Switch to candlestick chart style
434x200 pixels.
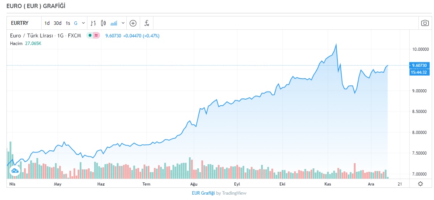click(103, 23)
